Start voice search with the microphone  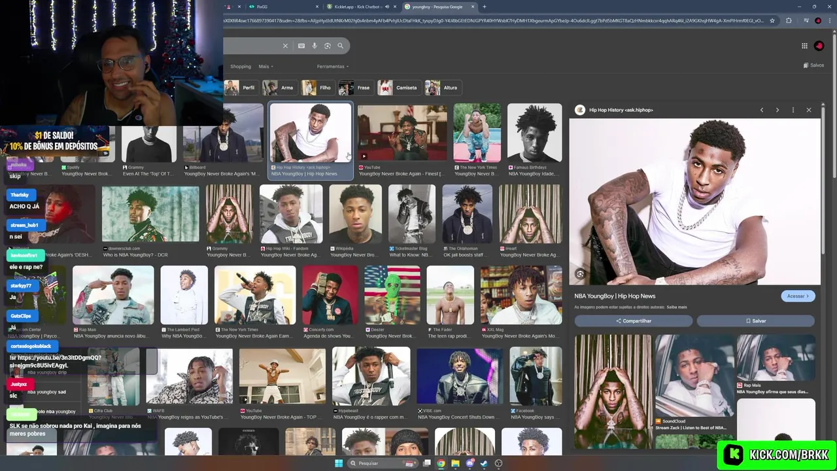315,46
